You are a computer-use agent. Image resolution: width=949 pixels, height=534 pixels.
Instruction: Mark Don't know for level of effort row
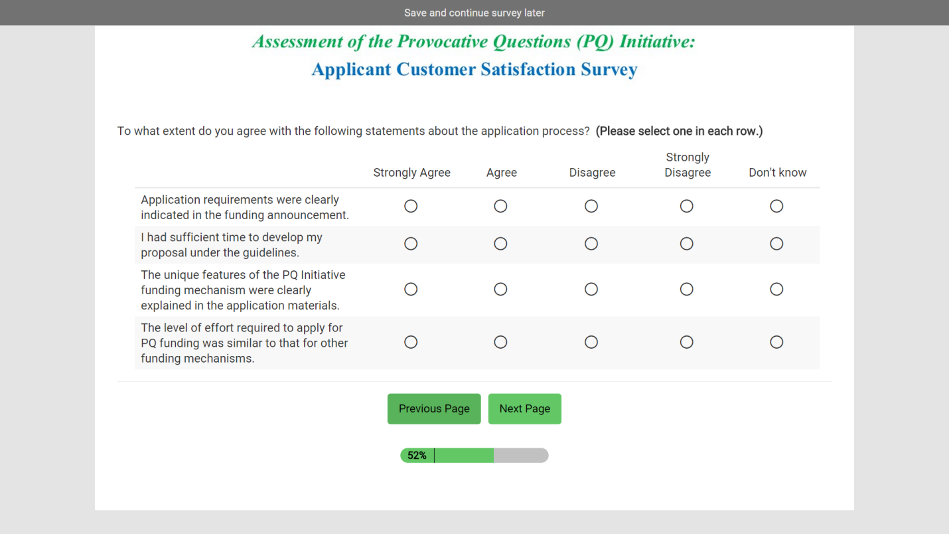[776, 342]
